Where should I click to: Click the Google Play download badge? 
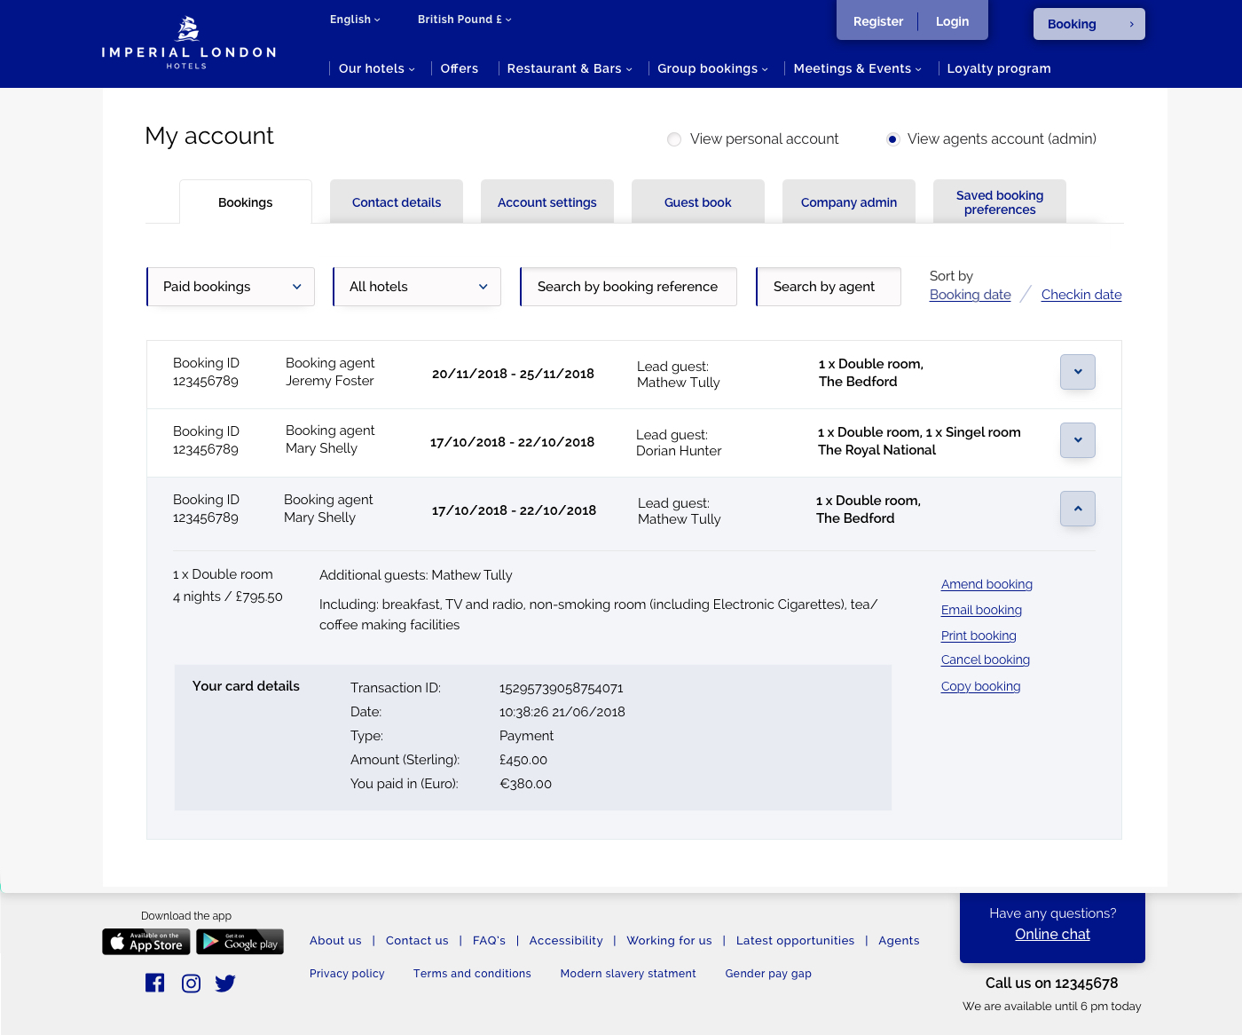[240, 942]
